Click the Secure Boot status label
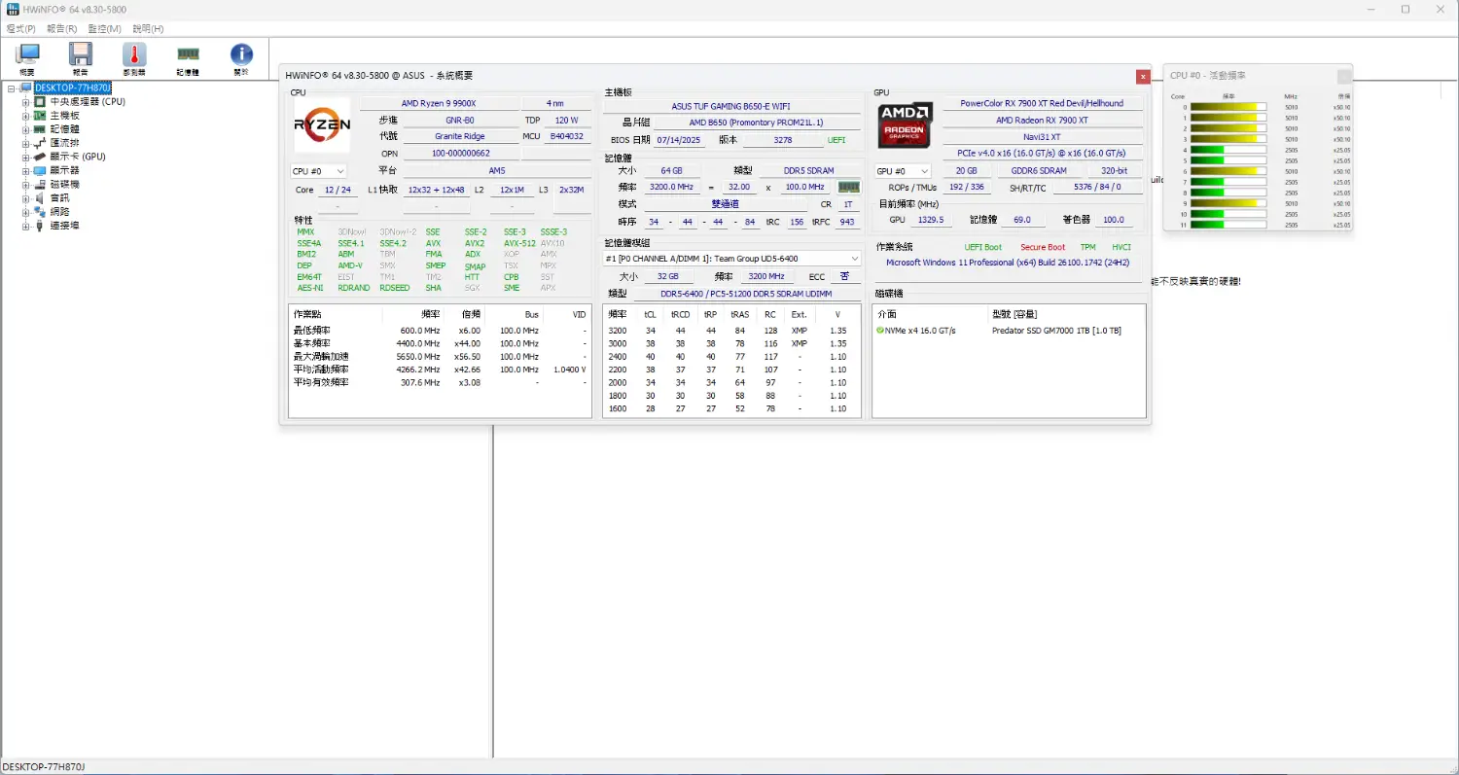 click(1043, 247)
